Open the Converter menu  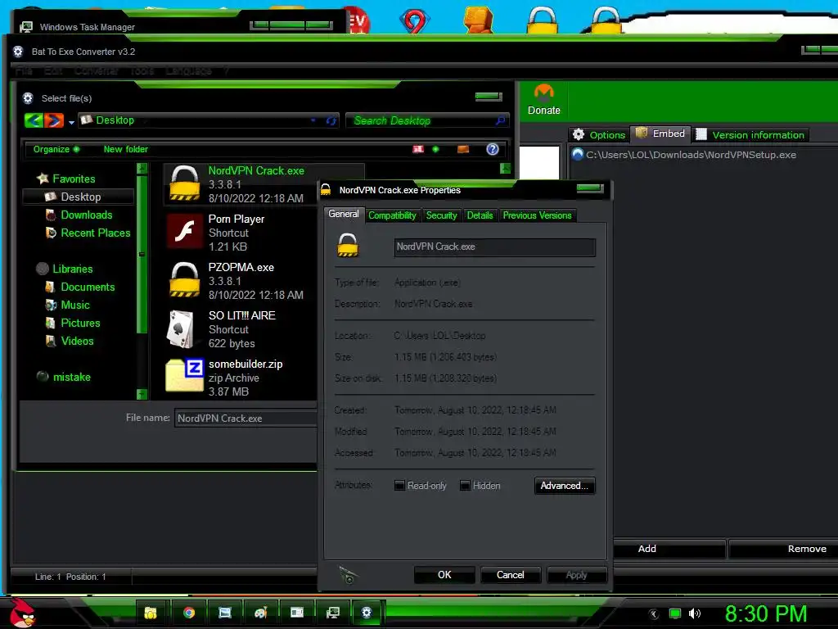point(97,70)
